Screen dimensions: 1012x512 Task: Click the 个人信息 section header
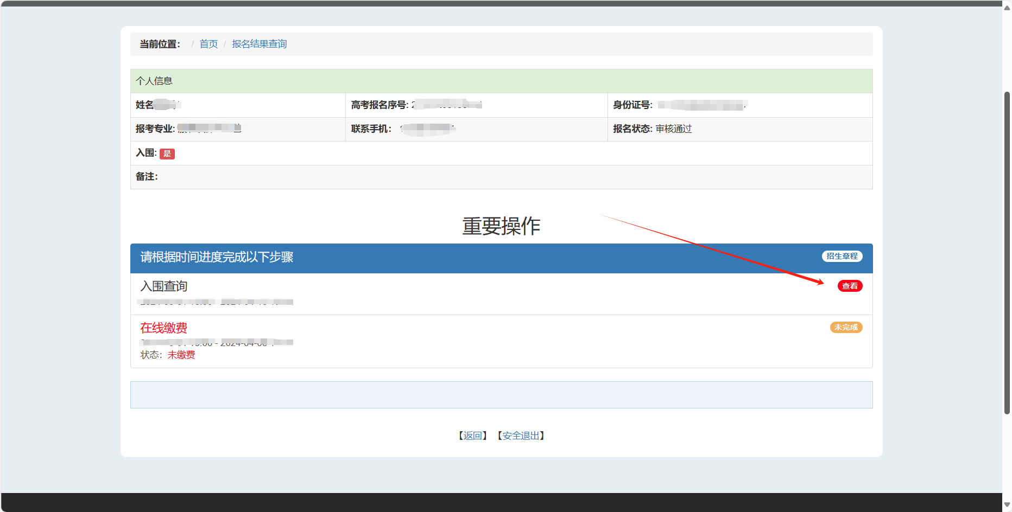(154, 81)
